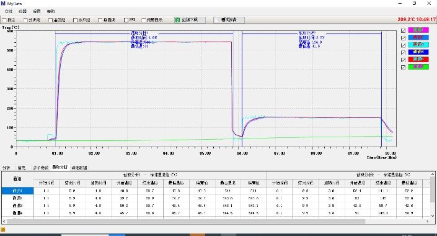Click the MyData app logo icon
Viewport: 437px width, 236px height.
pyautogui.click(x=3, y=3)
